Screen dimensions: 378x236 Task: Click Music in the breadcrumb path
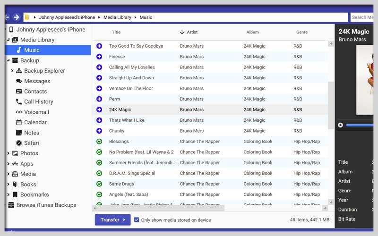click(146, 17)
